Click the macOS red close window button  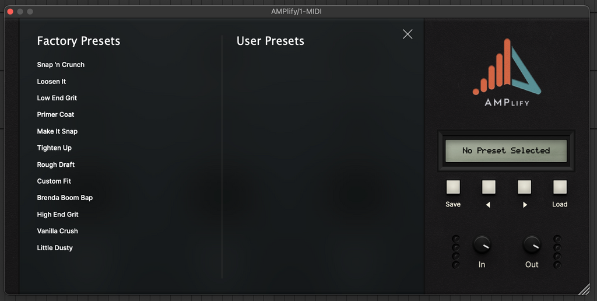(x=10, y=12)
